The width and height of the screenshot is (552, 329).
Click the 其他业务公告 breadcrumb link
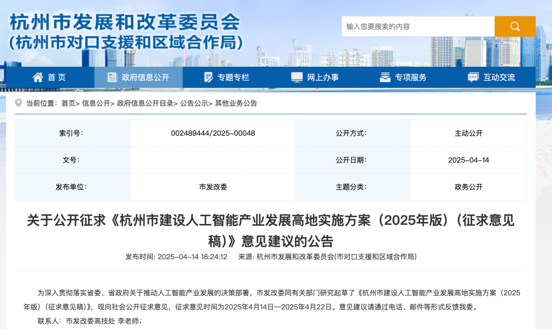[x=239, y=104]
